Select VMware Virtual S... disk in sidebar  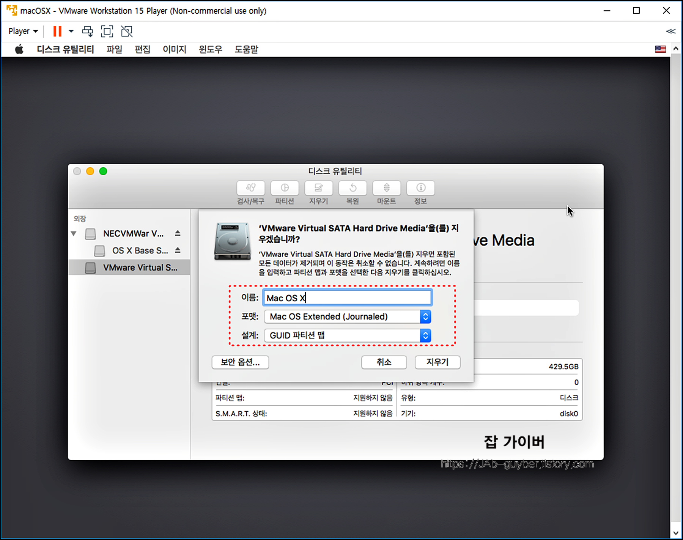129,268
